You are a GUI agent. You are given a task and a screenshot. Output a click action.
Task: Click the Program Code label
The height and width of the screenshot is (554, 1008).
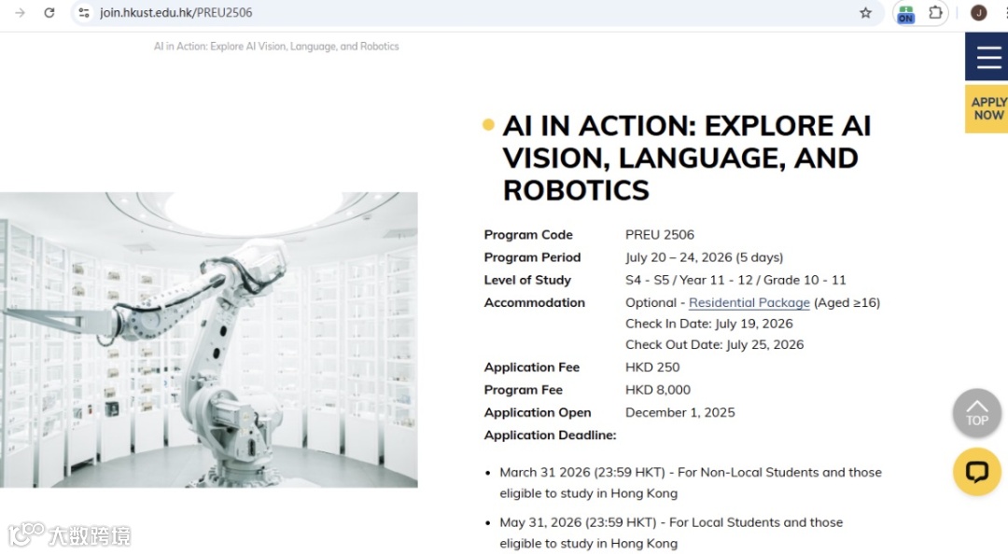pos(527,235)
